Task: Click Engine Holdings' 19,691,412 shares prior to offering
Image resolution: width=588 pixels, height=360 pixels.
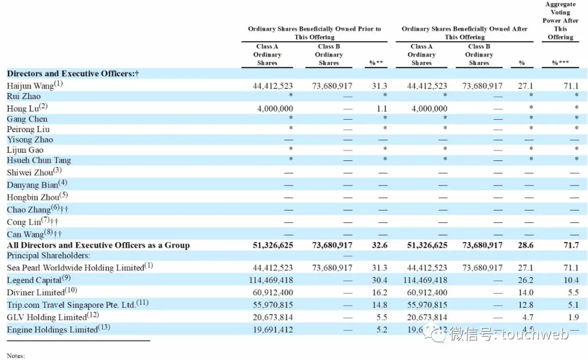Action: (273, 330)
